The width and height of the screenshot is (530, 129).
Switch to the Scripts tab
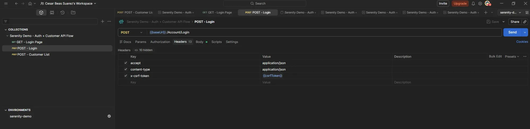pyautogui.click(x=217, y=42)
